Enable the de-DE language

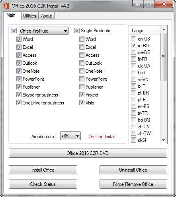(x=133, y=52)
